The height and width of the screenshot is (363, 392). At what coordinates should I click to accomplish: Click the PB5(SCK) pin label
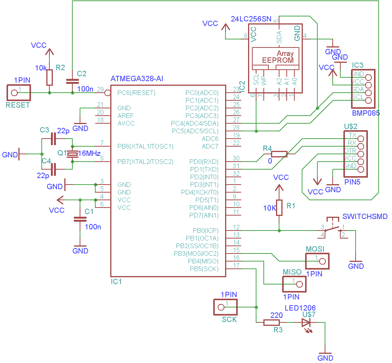(204, 269)
